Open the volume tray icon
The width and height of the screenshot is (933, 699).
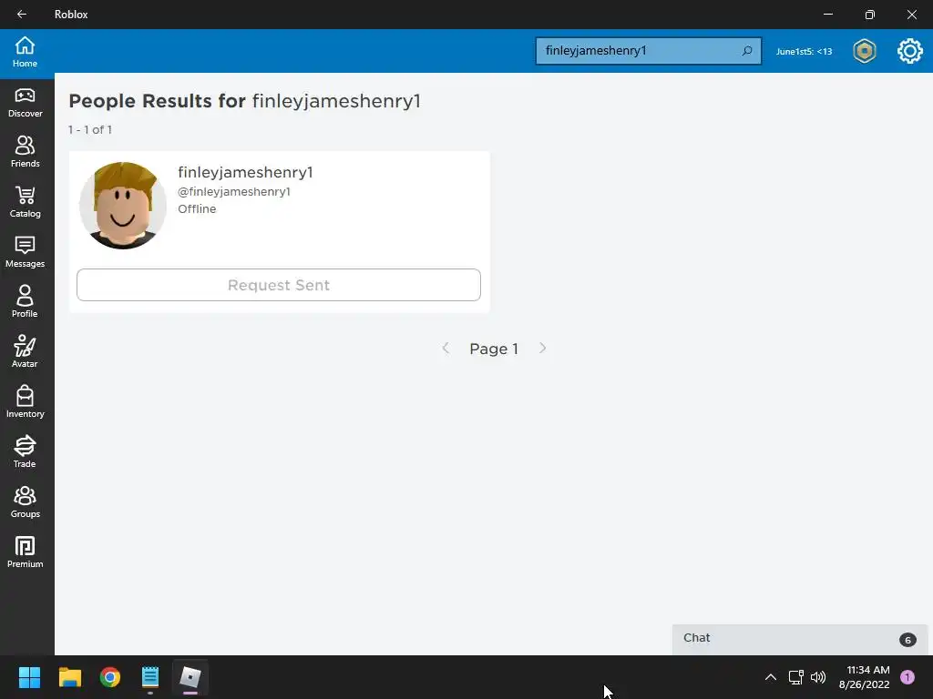tap(818, 677)
